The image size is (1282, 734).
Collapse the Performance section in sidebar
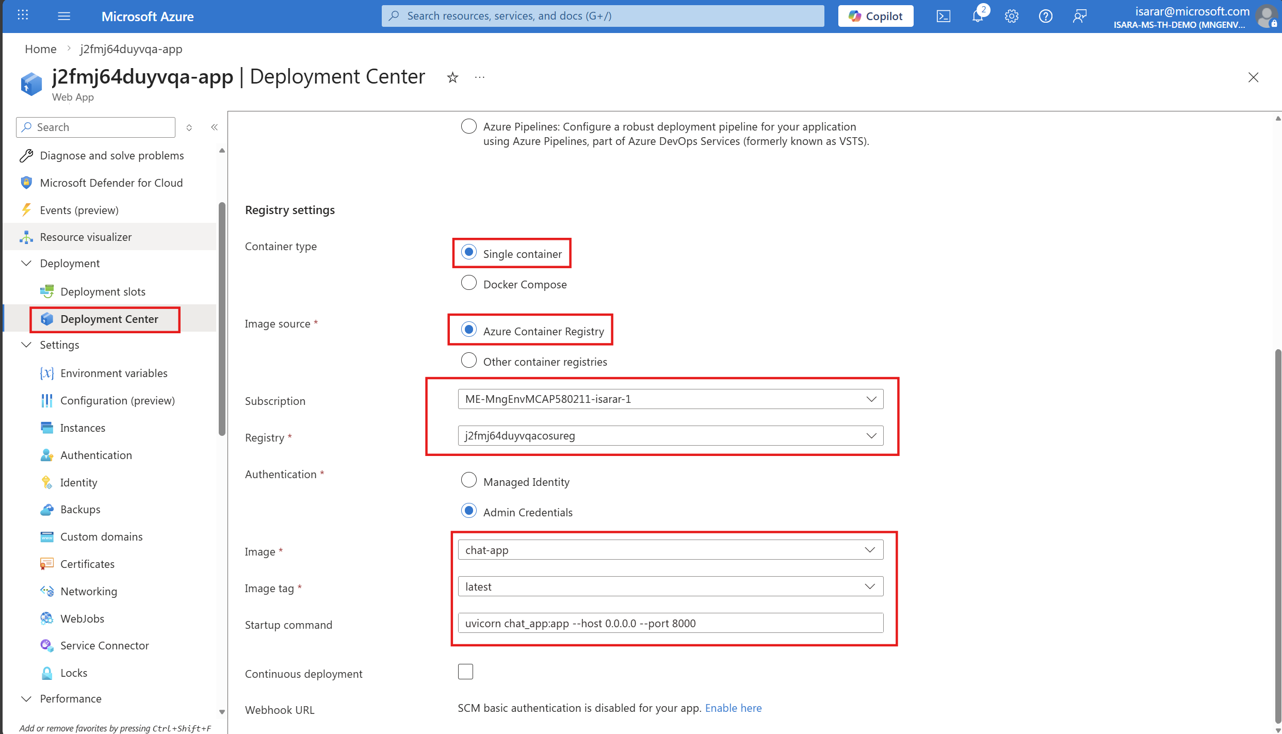click(26, 698)
